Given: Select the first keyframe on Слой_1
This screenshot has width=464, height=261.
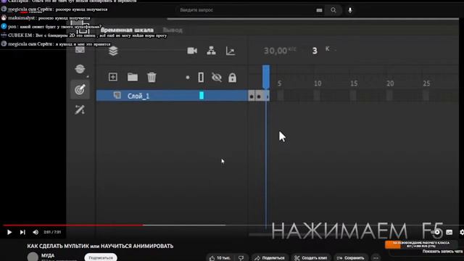Looking at the screenshot, I should (x=252, y=96).
